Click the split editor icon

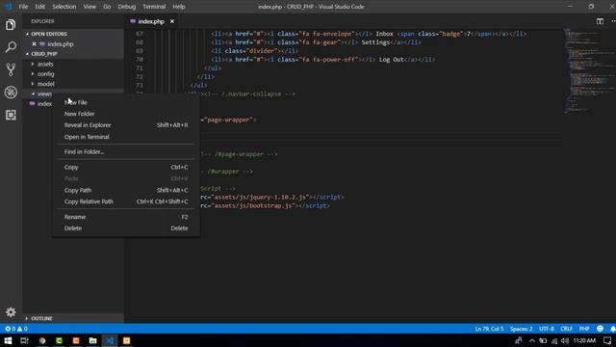pyautogui.click(x=600, y=21)
